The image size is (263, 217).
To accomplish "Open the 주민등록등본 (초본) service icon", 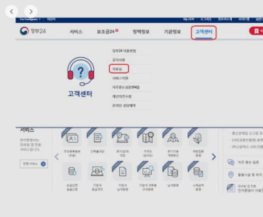I will pos(72,138).
